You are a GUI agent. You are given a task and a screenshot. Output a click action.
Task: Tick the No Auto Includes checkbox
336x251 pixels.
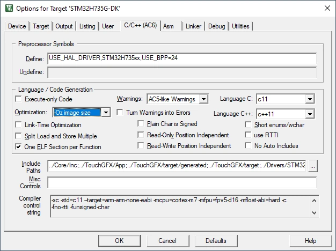click(x=249, y=146)
